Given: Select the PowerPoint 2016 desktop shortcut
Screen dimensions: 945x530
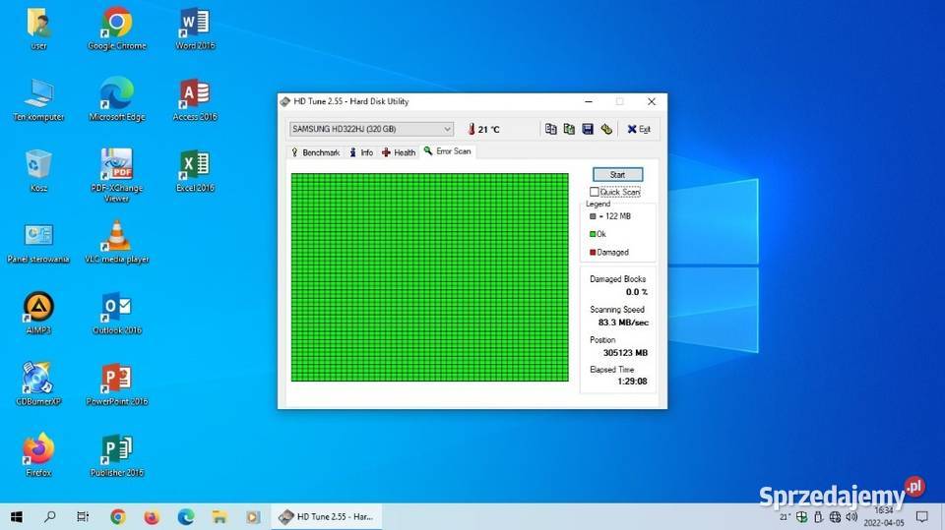Looking at the screenshot, I should pyautogui.click(x=117, y=384).
